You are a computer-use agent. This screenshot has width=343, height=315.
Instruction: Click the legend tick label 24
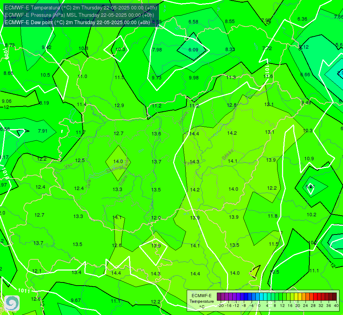306,306
